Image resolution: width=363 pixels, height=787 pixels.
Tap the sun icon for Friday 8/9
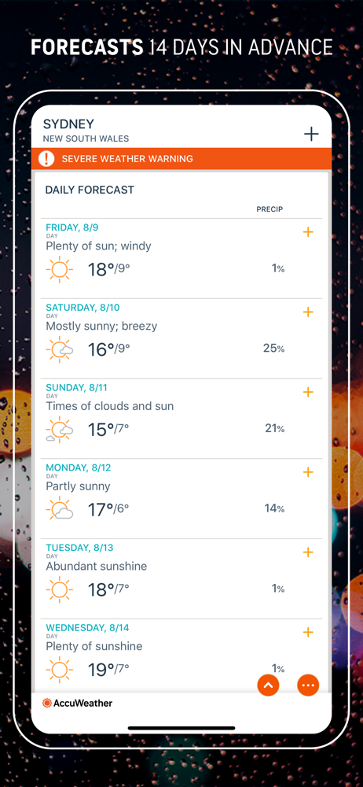coord(60,269)
